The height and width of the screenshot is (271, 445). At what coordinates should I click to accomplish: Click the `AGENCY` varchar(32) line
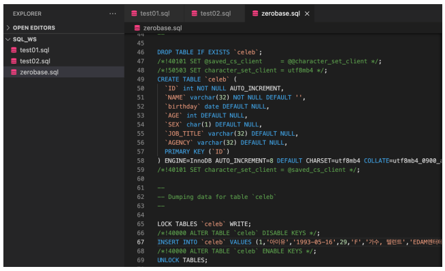226,143
